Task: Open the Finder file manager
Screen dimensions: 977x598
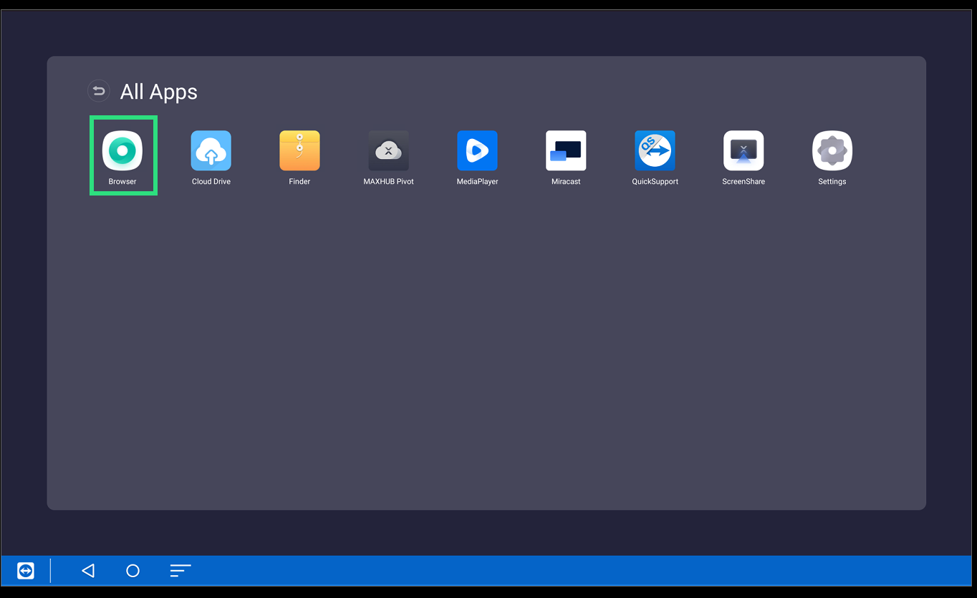Action: [x=299, y=150]
